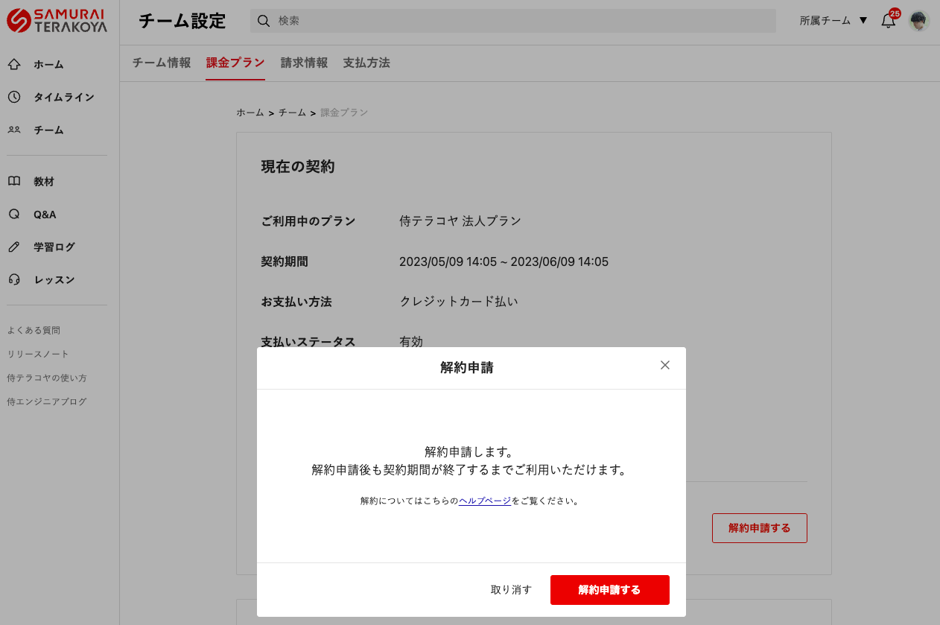Open Timeline via the clock icon
This screenshot has height=625, width=940.
click(14, 97)
